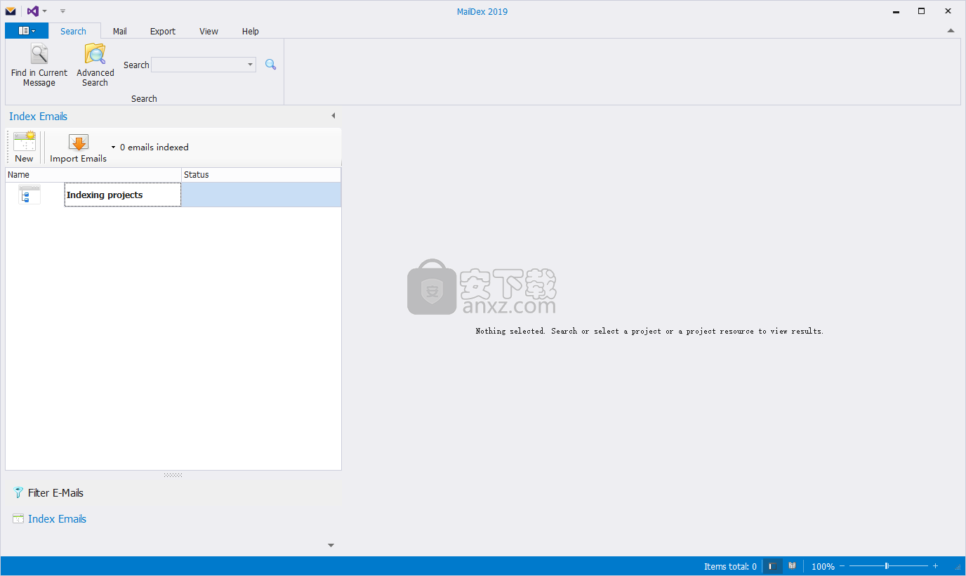
Task: Open the Export ribbon tab
Action: (x=163, y=31)
